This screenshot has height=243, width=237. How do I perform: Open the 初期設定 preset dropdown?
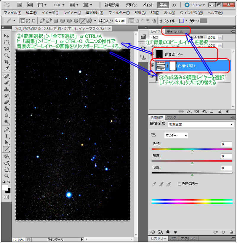[201, 124]
